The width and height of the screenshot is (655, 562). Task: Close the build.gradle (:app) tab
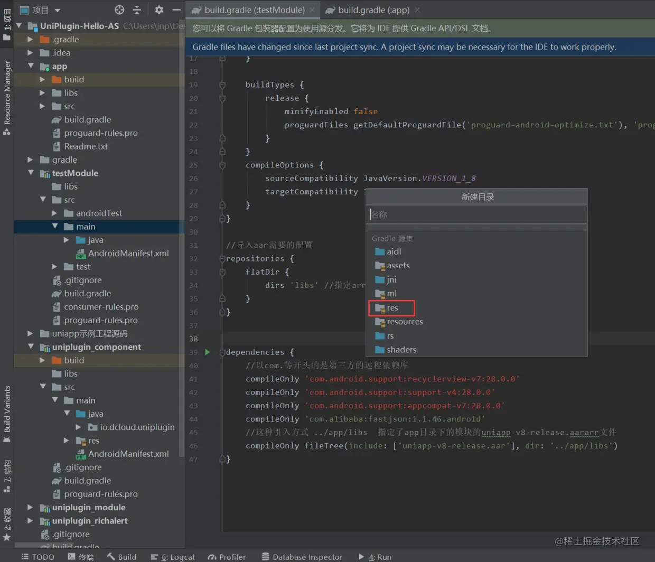[417, 10]
